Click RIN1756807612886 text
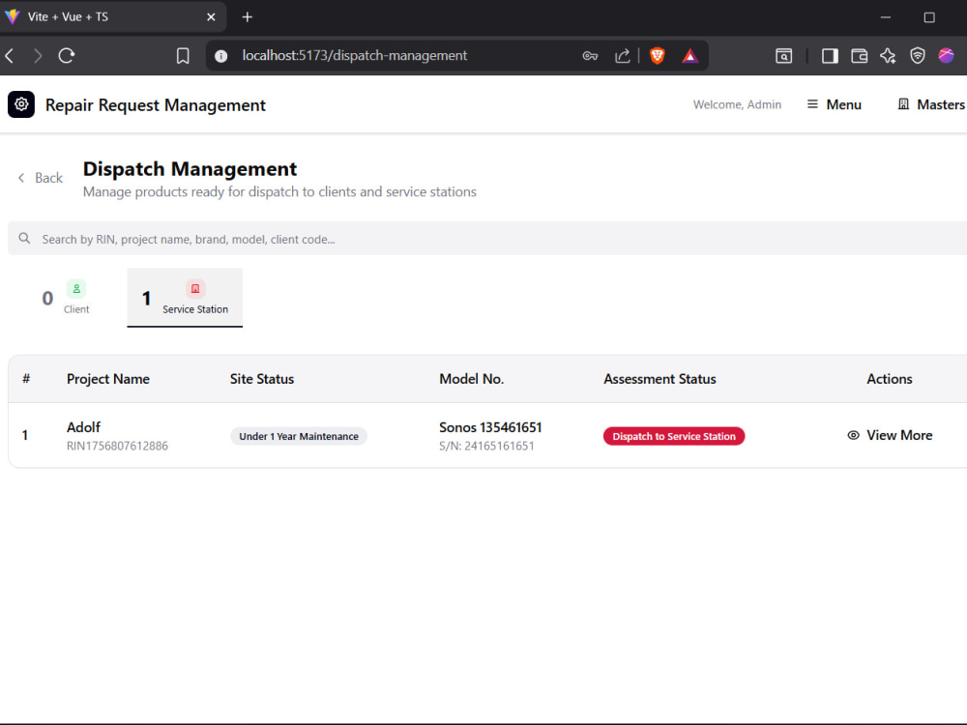Viewport: 967px width, 725px height. click(x=117, y=446)
